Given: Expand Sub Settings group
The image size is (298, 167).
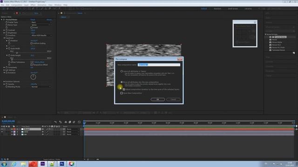Looking at the screenshot, I should (x=4, y=70).
